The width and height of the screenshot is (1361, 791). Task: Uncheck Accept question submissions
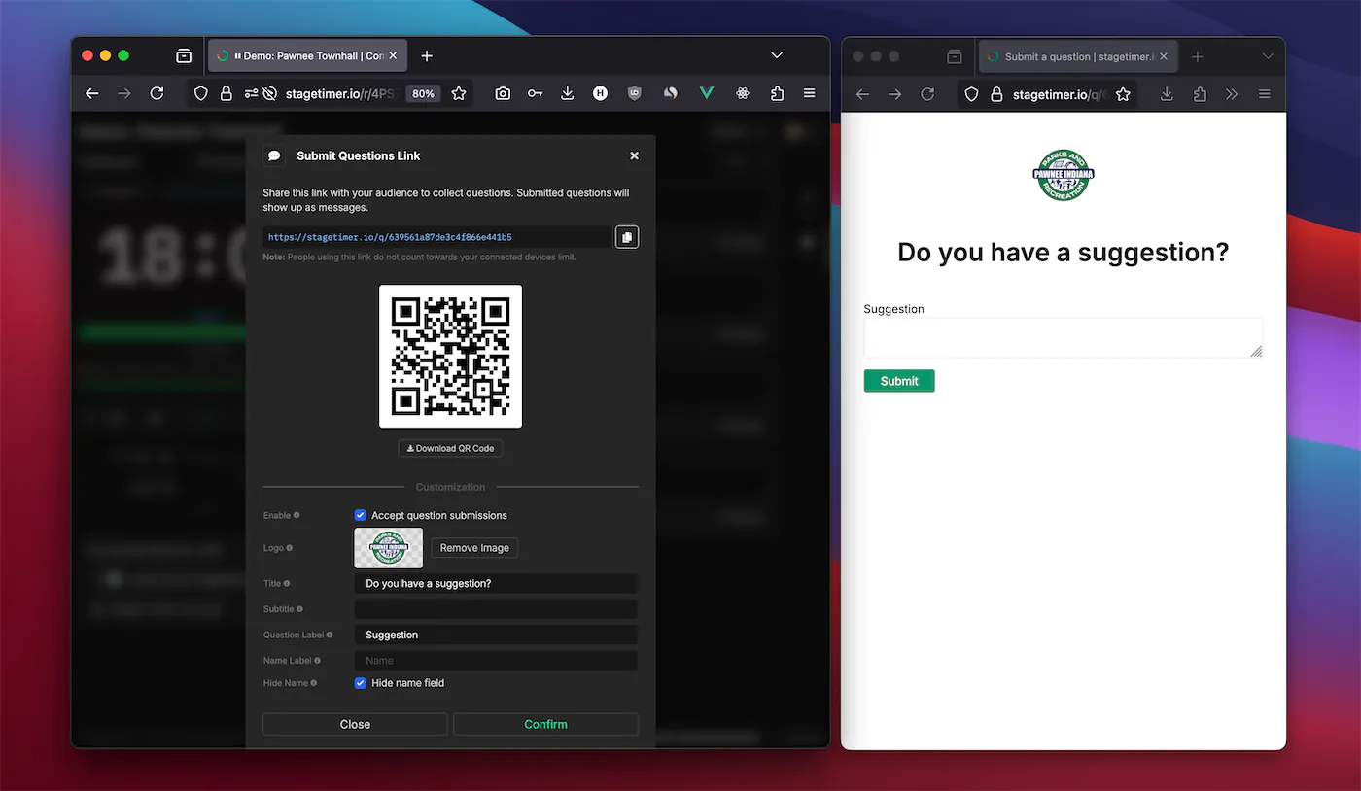point(360,515)
